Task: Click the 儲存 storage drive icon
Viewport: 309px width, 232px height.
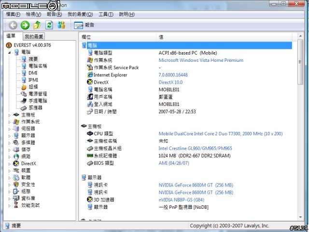Action: pyautogui.click(x=16, y=149)
